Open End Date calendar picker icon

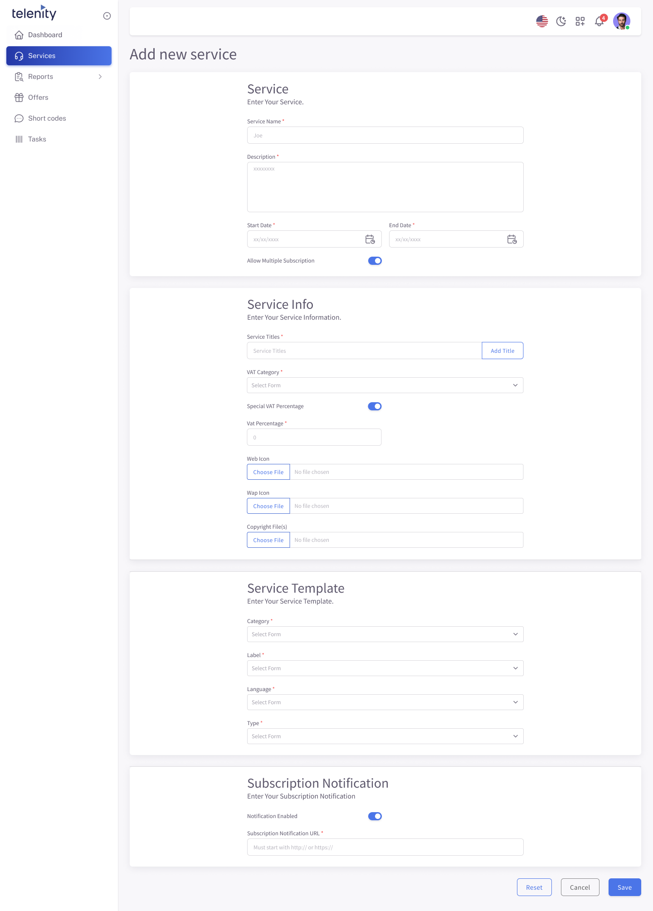[x=512, y=239]
